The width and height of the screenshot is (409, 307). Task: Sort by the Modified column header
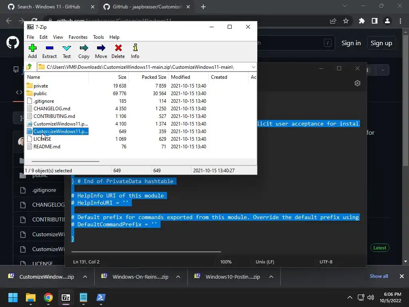tap(189, 77)
